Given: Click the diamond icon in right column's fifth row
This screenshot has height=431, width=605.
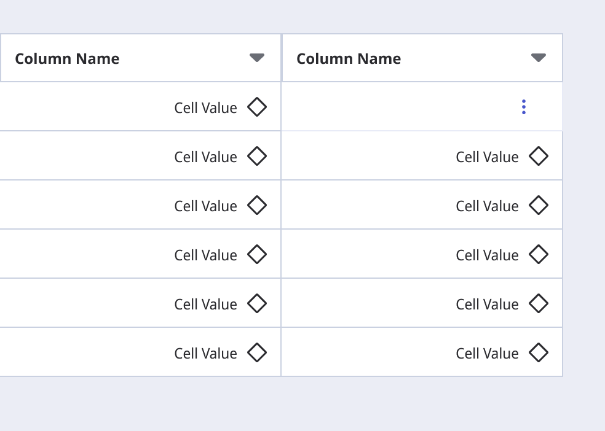Looking at the screenshot, I should point(539,303).
